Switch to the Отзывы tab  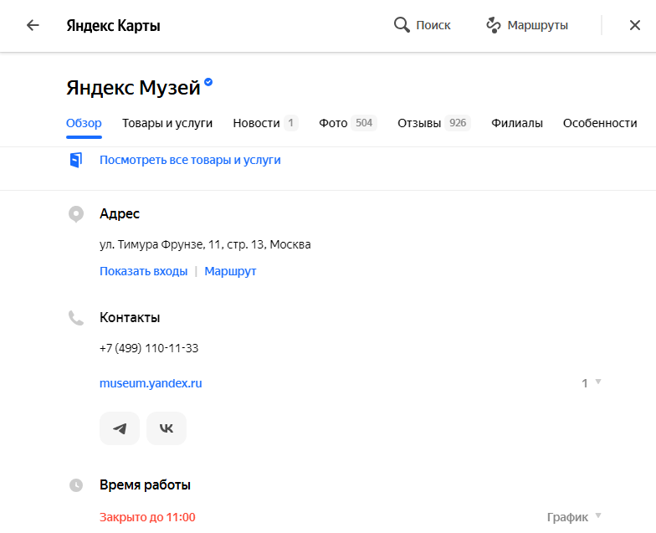[433, 123]
